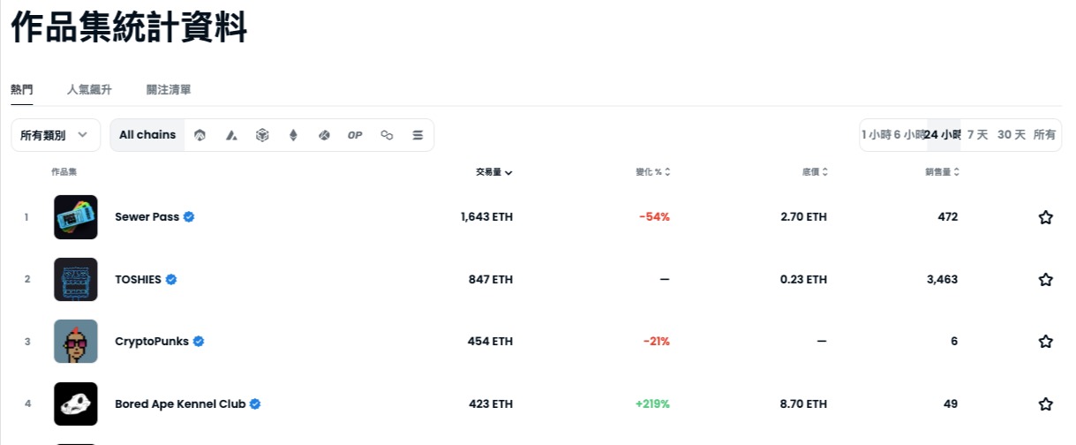
Task: Sort by 交易量 column header
Action: click(x=494, y=172)
